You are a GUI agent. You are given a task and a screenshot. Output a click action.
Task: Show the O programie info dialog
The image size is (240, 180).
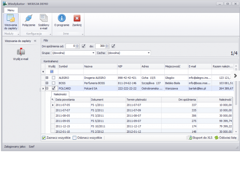62,20
